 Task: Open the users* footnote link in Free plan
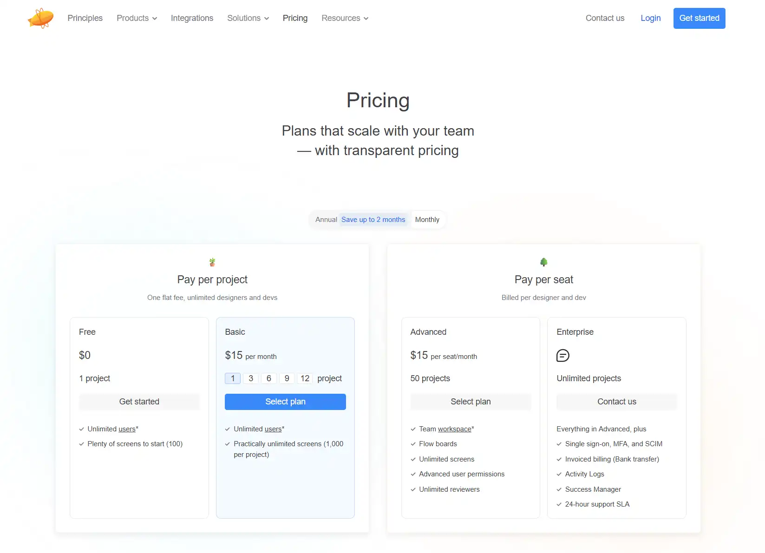[x=126, y=429]
